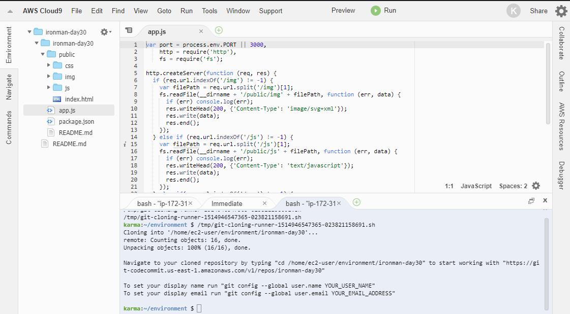Click the Share button
This screenshot has width=570, height=314.
point(538,11)
